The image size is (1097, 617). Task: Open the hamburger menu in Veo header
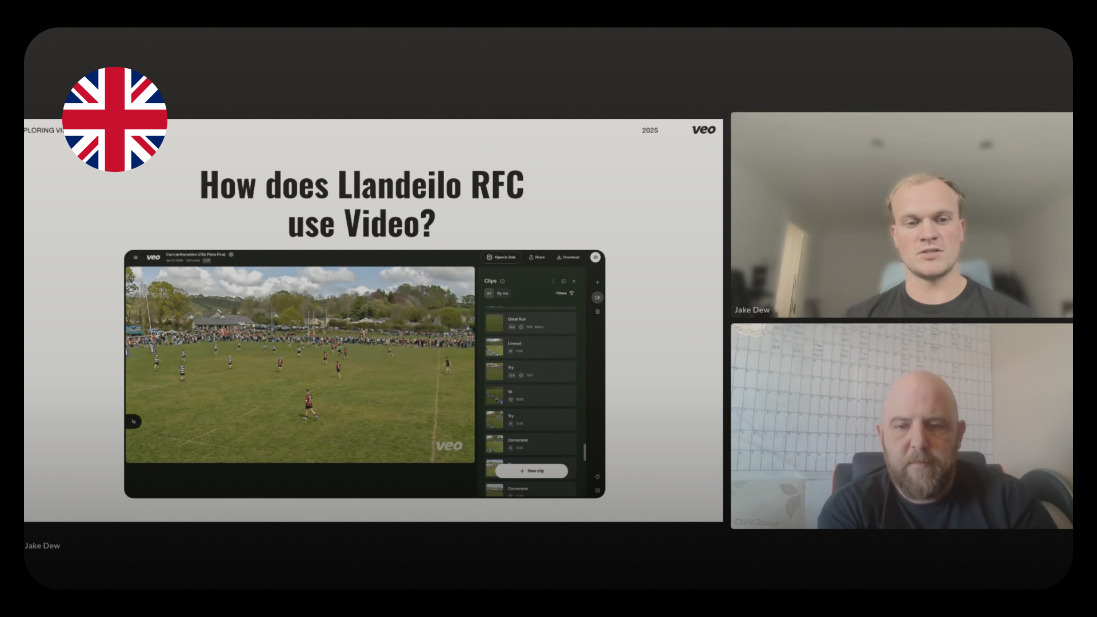coord(135,258)
